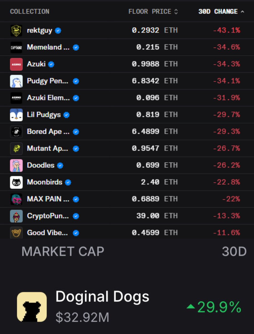The image size is (254, 334).
Task: Select the Lil Pudgys penguin icon
Action: coord(16,115)
